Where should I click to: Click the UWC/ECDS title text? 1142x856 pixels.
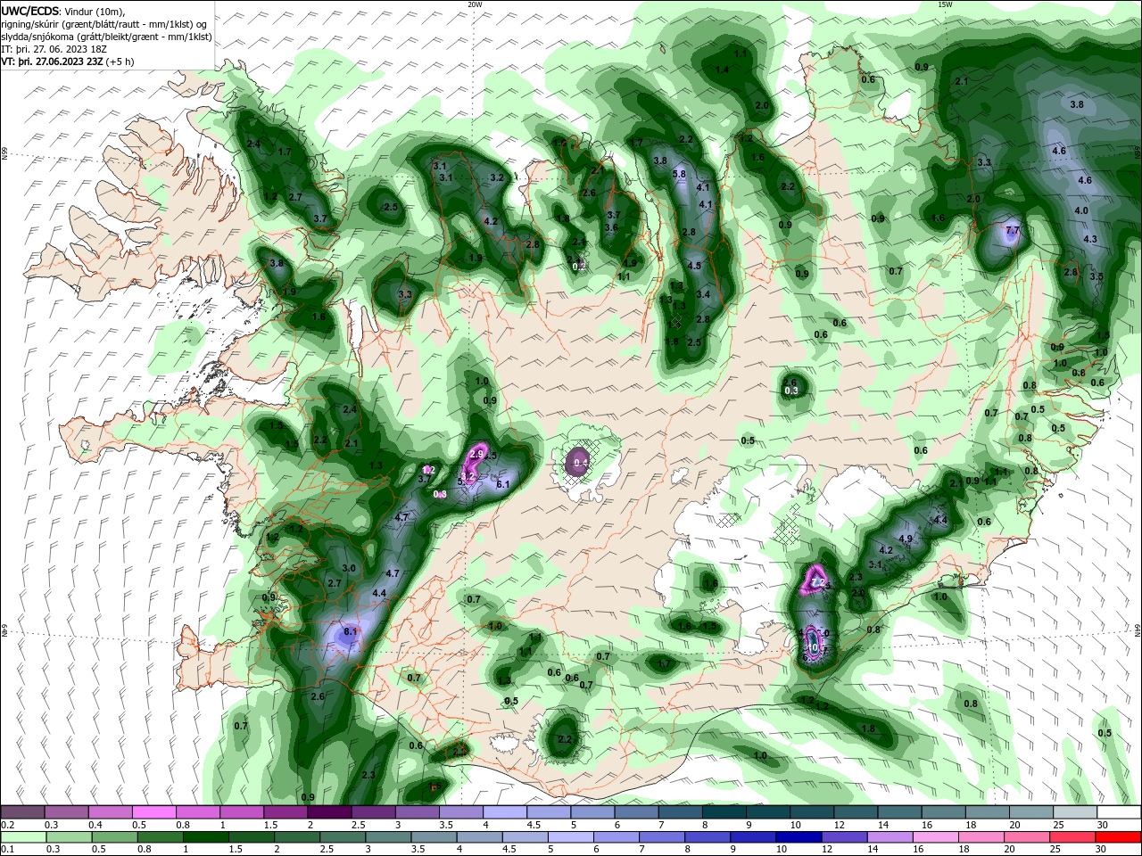point(30,11)
